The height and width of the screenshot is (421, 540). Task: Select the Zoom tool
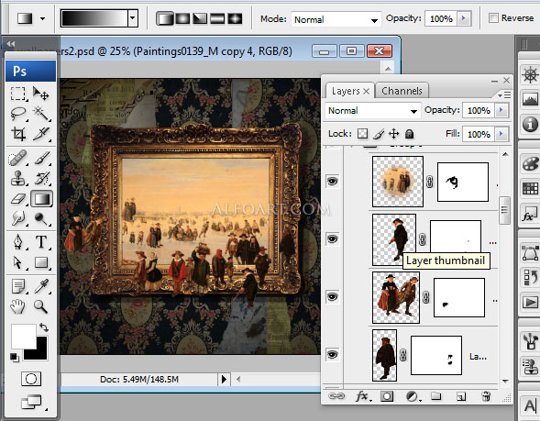point(41,306)
